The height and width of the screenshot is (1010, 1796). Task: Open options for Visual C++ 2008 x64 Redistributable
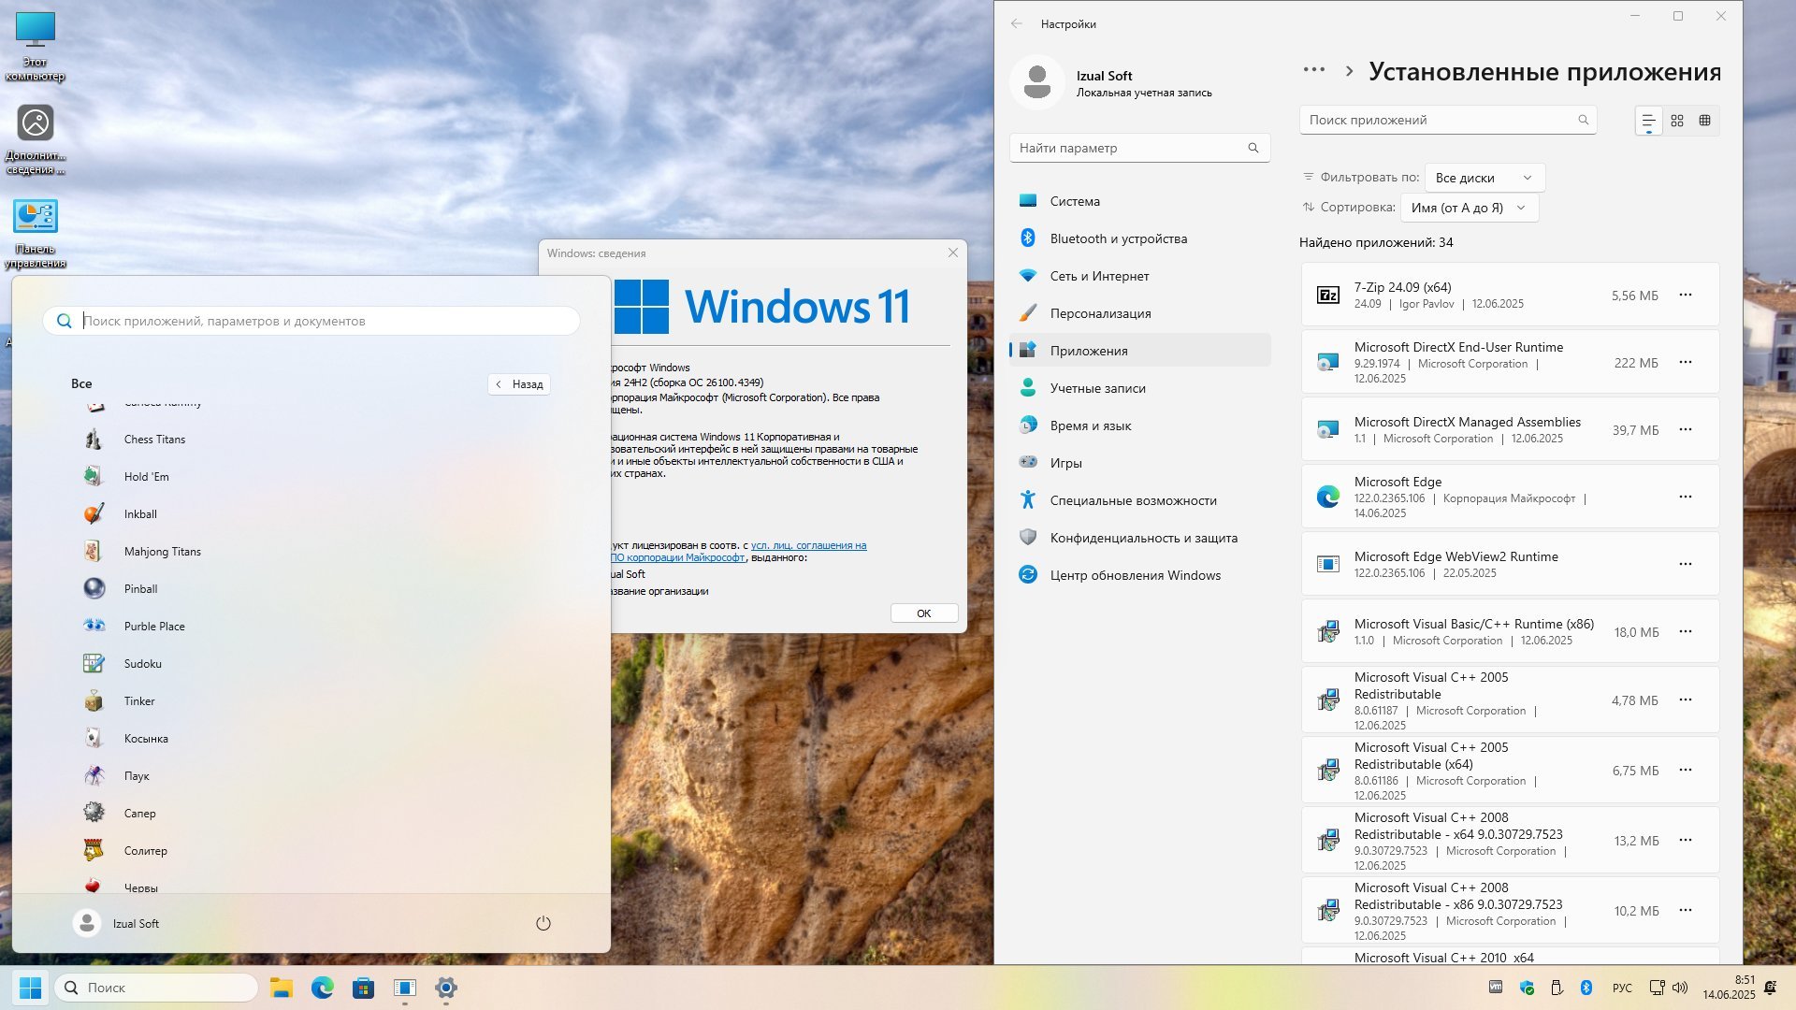point(1686,840)
